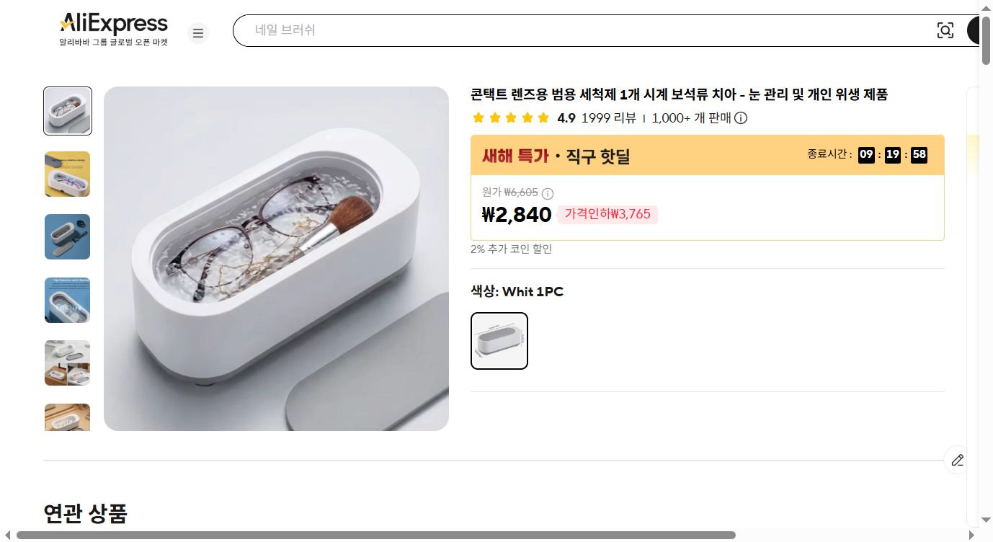This screenshot has width=993, height=542.
Task: Select the blue-background gallery thumbnail
Action: coord(67,236)
